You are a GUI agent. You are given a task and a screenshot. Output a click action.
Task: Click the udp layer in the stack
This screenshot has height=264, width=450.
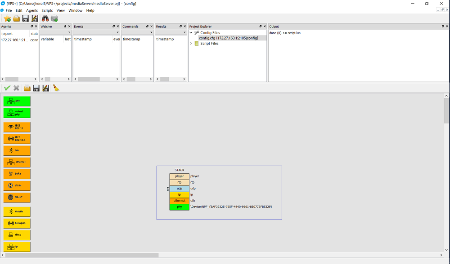(x=180, y=189)
